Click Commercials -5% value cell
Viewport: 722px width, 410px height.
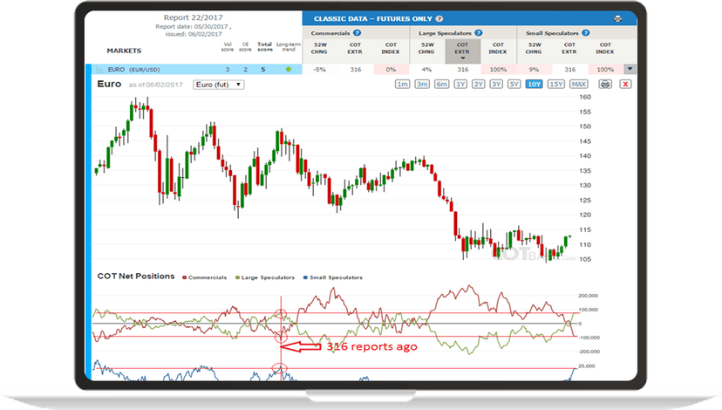click(319, 70)
